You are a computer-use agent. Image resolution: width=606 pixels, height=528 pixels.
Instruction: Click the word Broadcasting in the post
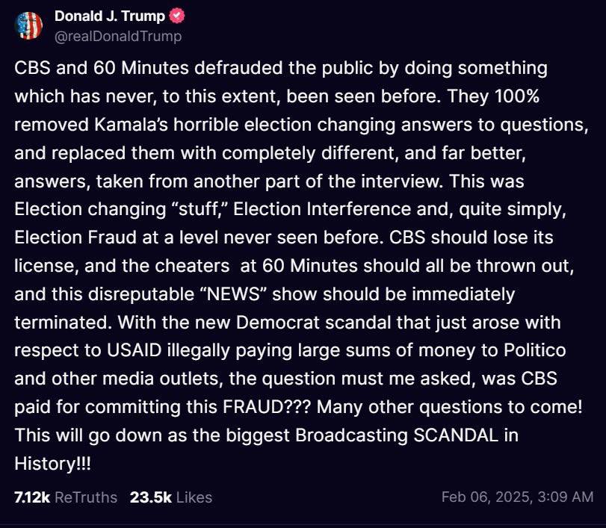pos(351,435)
